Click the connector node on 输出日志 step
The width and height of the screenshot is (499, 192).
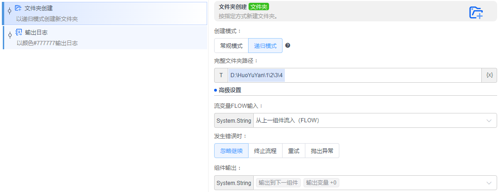pos(10,36)
